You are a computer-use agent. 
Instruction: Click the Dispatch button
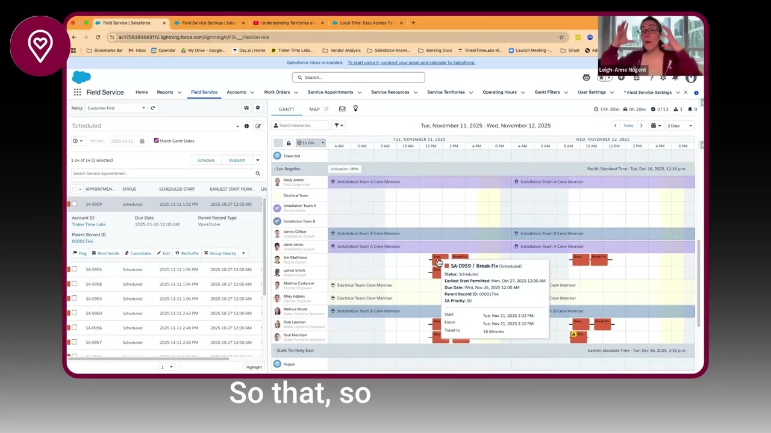point(237,160)
